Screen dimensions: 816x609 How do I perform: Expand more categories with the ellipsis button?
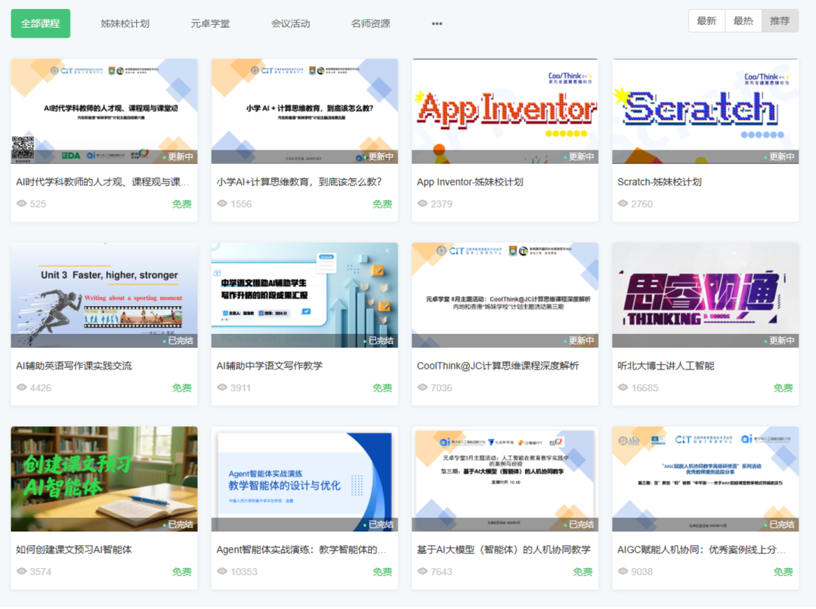[437, 23]
